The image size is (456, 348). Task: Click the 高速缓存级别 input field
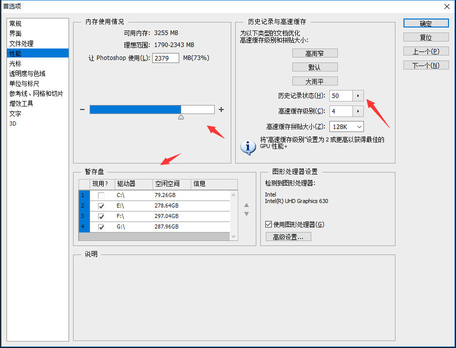click(341, 111)
